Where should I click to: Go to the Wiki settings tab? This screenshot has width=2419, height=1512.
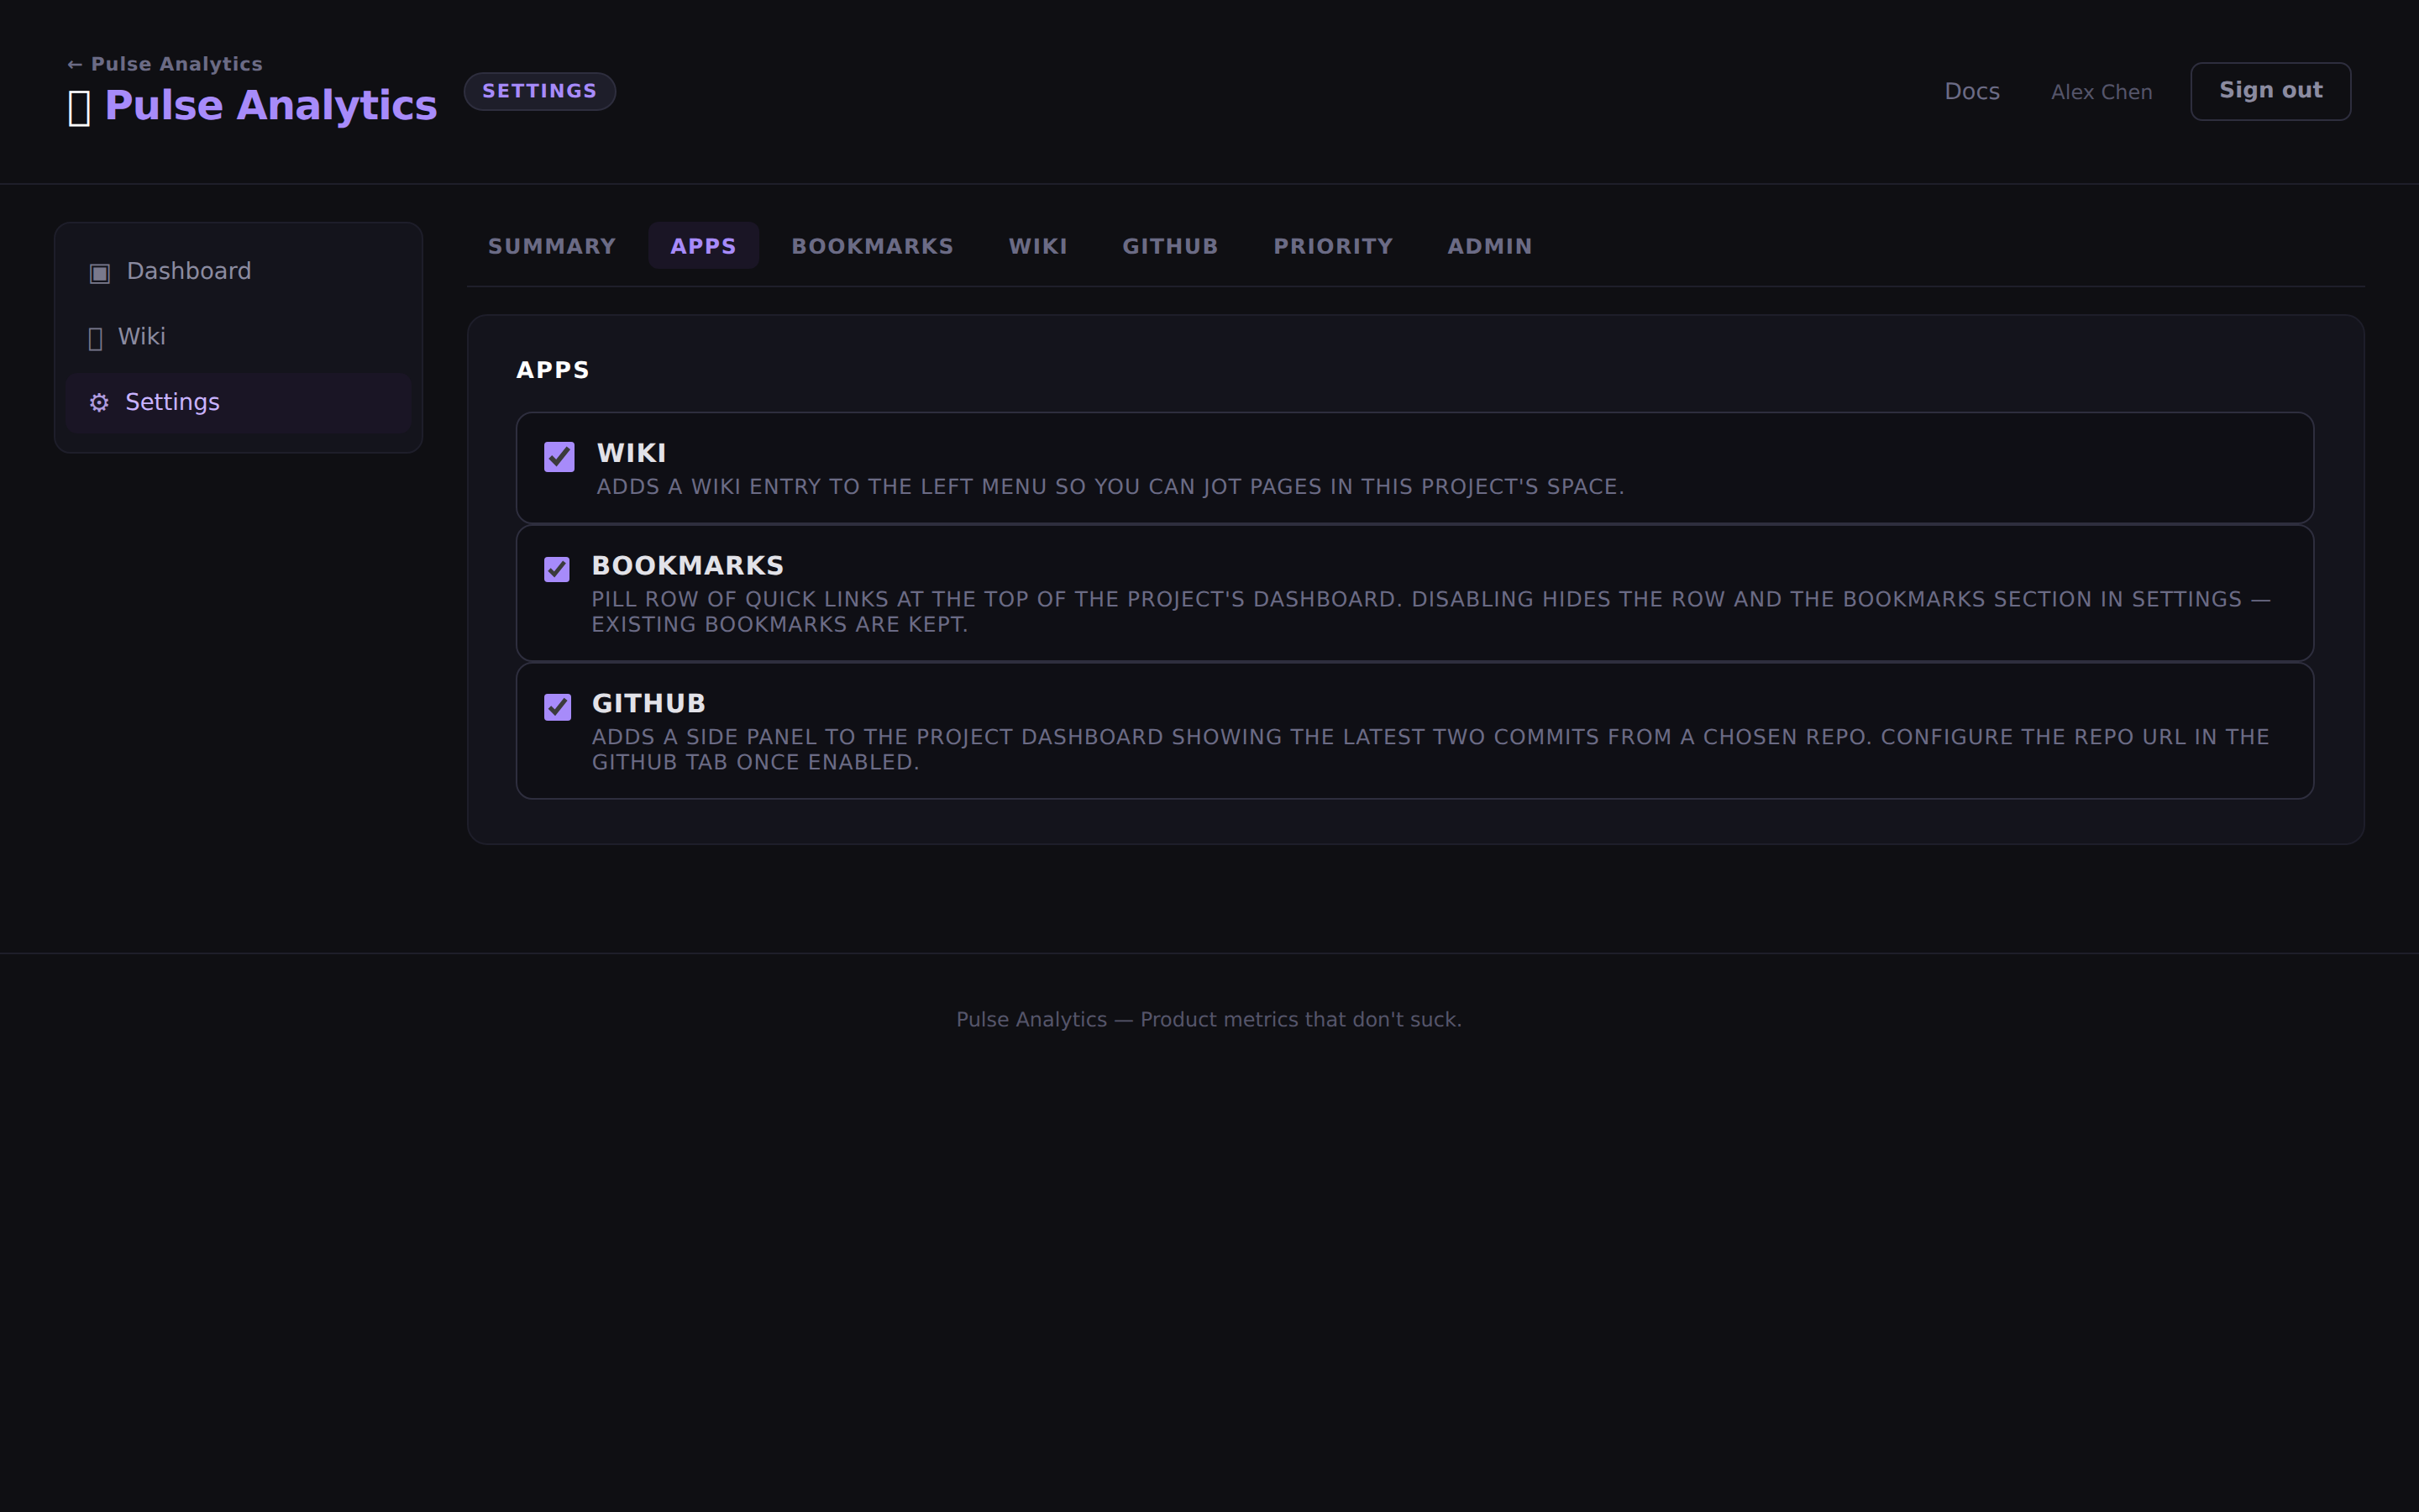(x=1037, y=246)
